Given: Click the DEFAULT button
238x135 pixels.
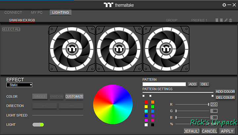Looking at the screenshot, I should point(192,131).
